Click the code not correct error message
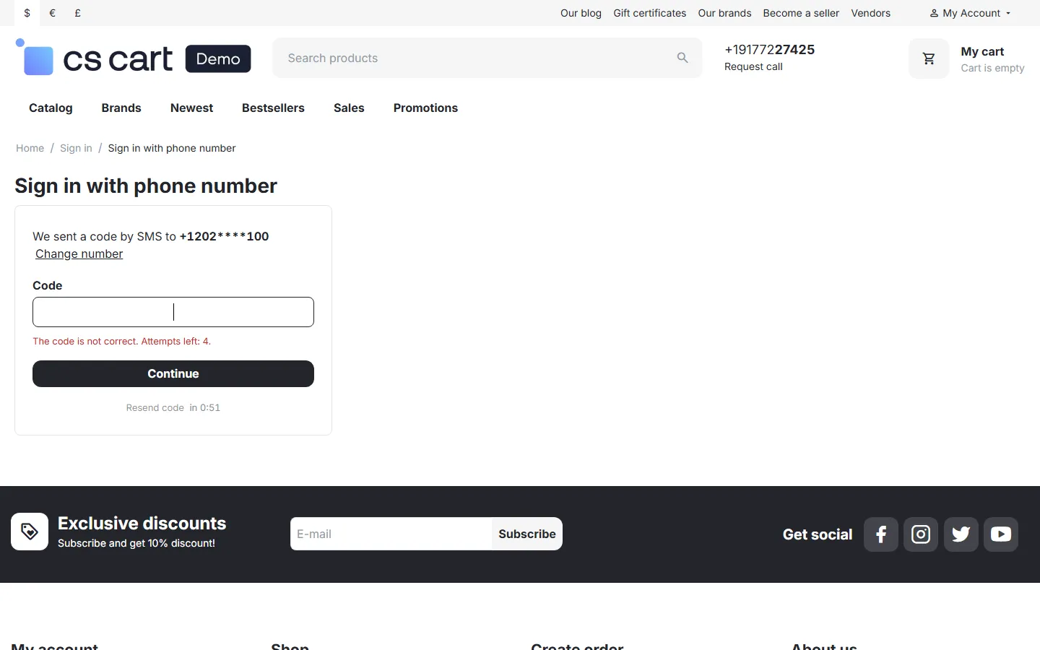The image size is (1040, 650). click(121, 341)
